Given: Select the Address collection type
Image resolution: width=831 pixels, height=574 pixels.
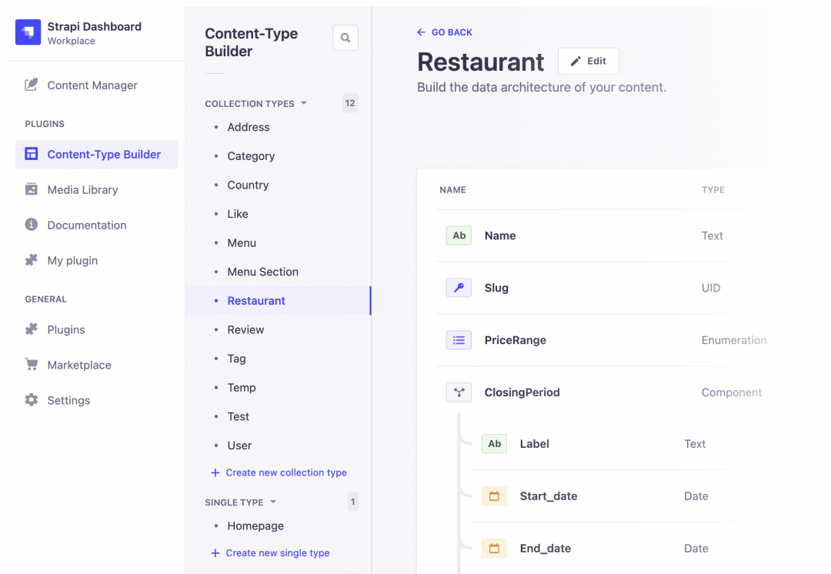Looking at the screenshot, I should tap(248, 127).
